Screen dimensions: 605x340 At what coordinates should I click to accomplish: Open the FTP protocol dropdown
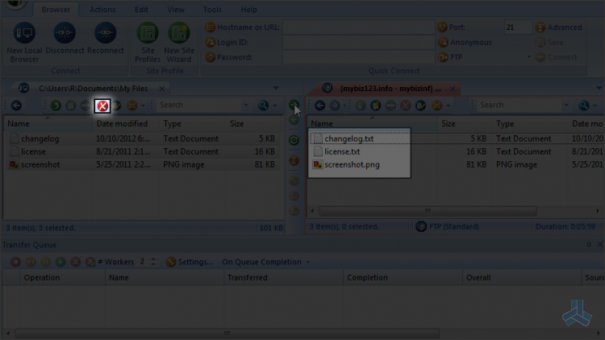coord(528,57)
